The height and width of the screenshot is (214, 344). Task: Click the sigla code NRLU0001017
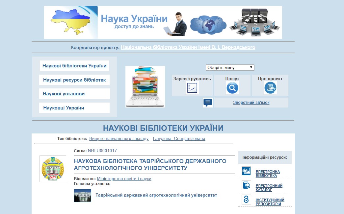(102, 151)
